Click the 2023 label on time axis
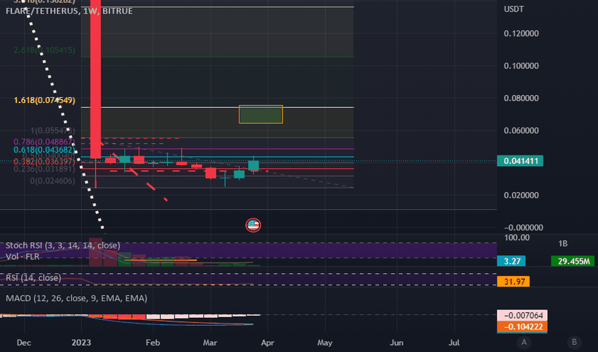This screenshot has height=352, width=598. point(81,342)
